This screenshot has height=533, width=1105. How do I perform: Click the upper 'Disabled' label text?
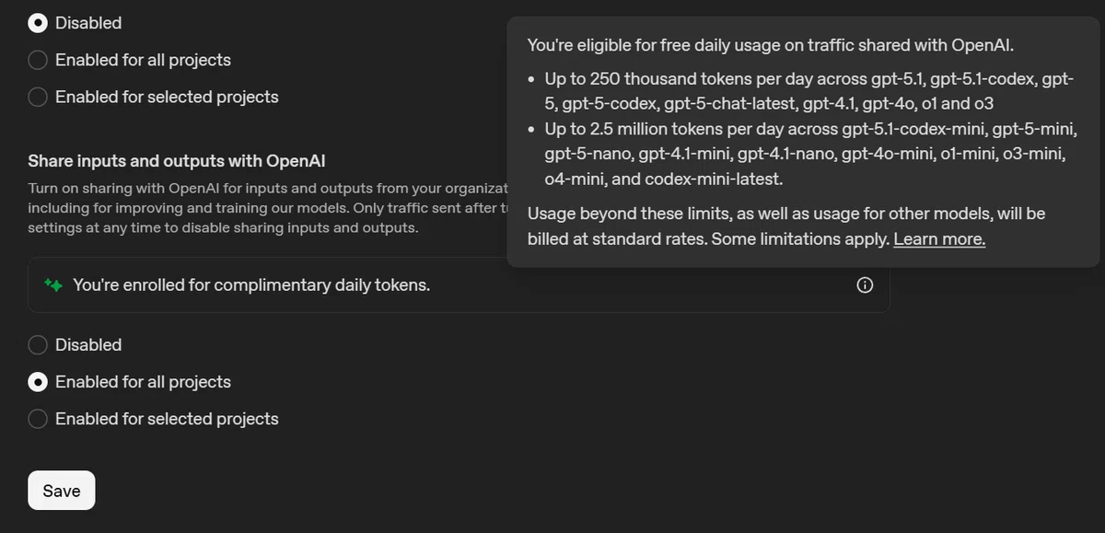pos(88,23)
